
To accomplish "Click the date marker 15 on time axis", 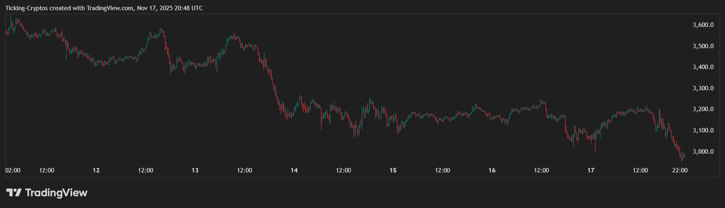I will tap(393, 170).
